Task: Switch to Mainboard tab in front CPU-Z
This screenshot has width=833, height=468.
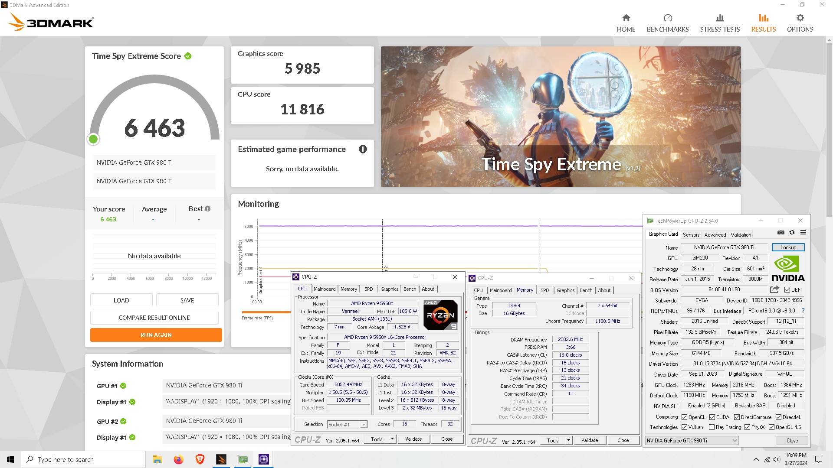Action: (325, 289)
